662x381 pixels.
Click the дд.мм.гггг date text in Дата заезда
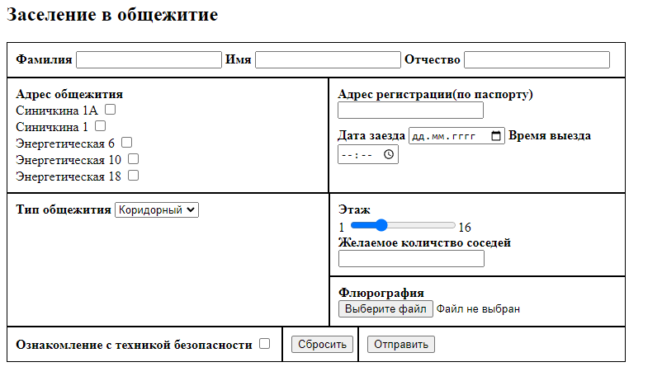[444, 137]
